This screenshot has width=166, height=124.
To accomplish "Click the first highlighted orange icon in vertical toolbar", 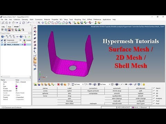I will (x=35, y=59).
